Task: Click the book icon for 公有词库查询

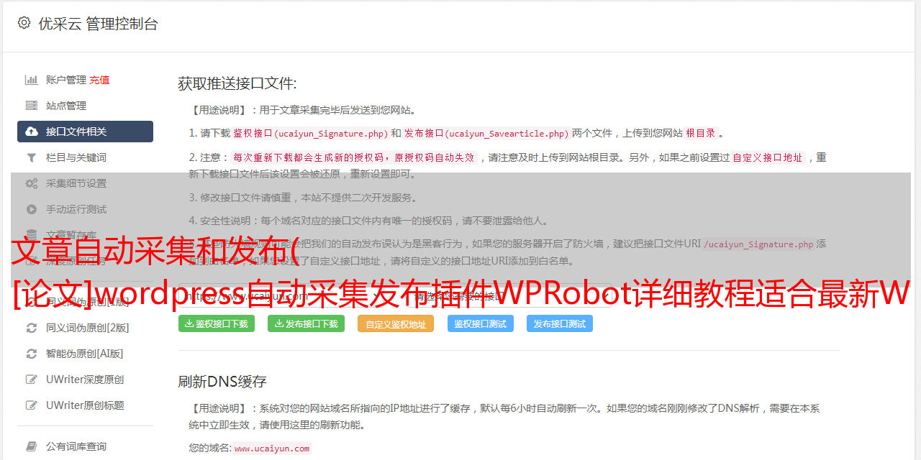Action: (x=32, y=446)
